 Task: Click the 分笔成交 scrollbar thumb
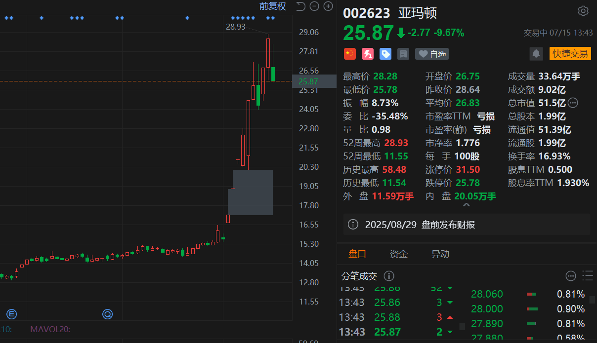463,326
